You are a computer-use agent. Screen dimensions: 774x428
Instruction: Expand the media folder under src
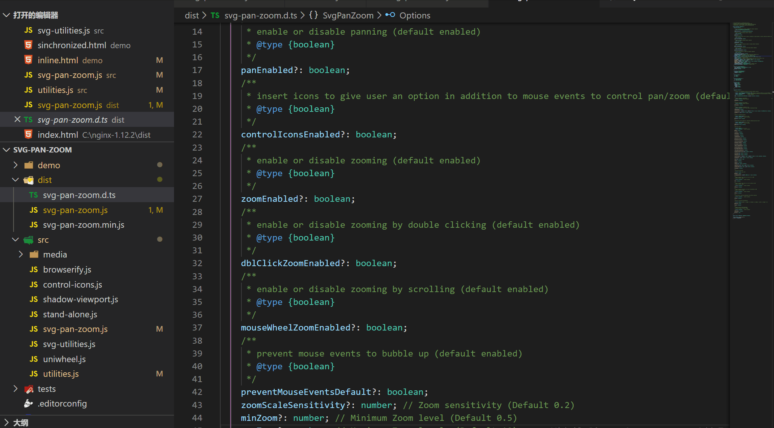click(21, 254)
